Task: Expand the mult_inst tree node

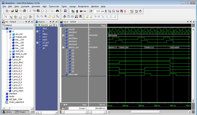Action: (x=10, y=51)
